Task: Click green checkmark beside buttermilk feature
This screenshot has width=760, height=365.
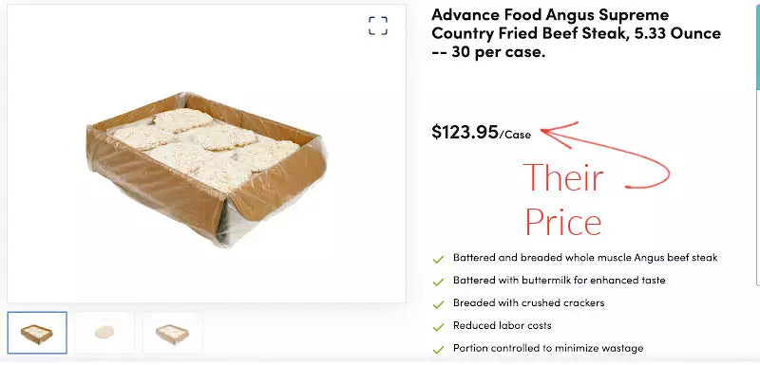Action: (438, 282)
